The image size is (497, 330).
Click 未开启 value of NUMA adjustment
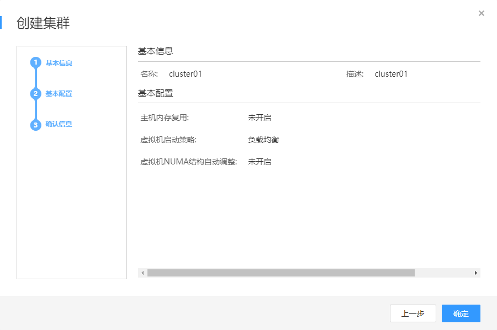pyautogui.click(x=260, y=162)
